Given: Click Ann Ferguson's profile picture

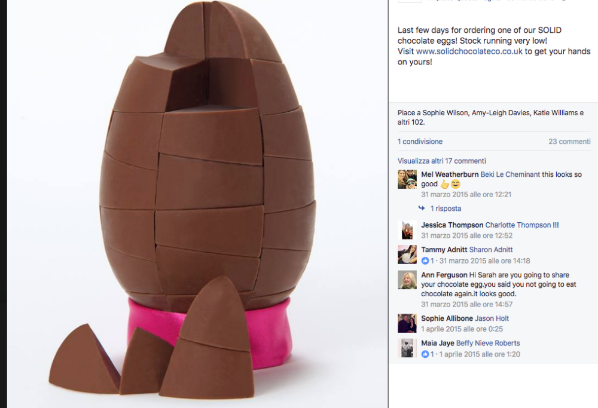Looking at the screenshot, I should point(407,281).
